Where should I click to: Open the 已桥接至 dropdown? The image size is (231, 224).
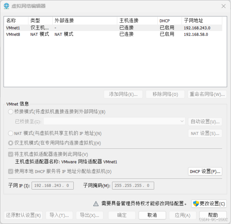click(114, 121)
